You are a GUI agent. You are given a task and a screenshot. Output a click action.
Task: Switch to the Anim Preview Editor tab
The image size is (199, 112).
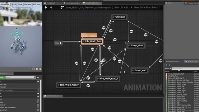click(173, 61)
